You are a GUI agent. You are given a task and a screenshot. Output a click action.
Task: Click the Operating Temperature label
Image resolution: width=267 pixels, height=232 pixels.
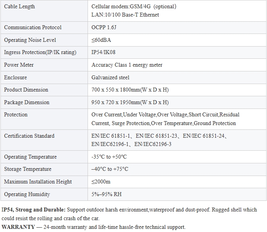(30, 157)
